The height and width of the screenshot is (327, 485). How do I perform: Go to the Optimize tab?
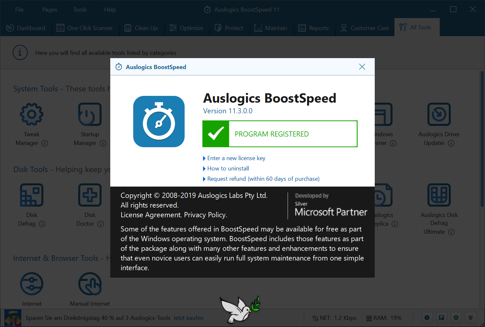coord(186,28)
